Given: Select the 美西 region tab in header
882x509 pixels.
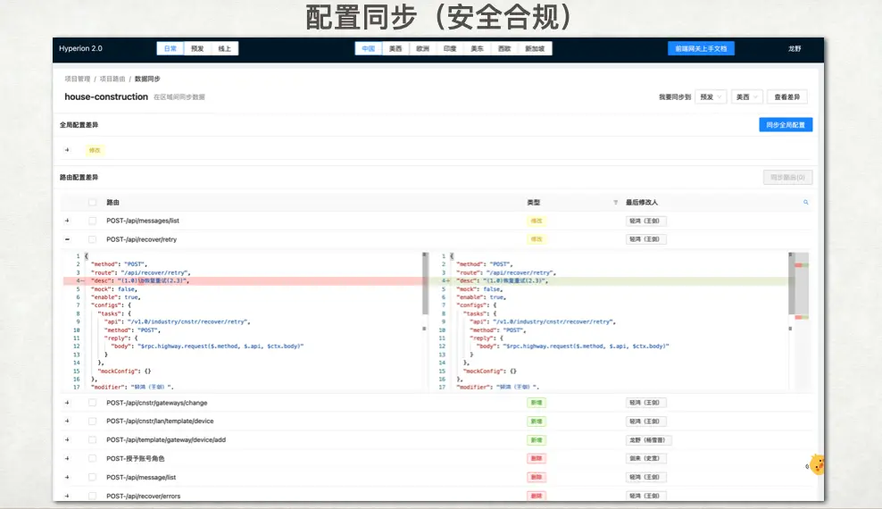Looking at the screenshot, I should 395,49.
